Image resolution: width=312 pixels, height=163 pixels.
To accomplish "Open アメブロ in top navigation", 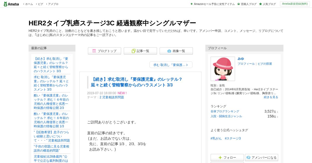I will pos(53,4).
